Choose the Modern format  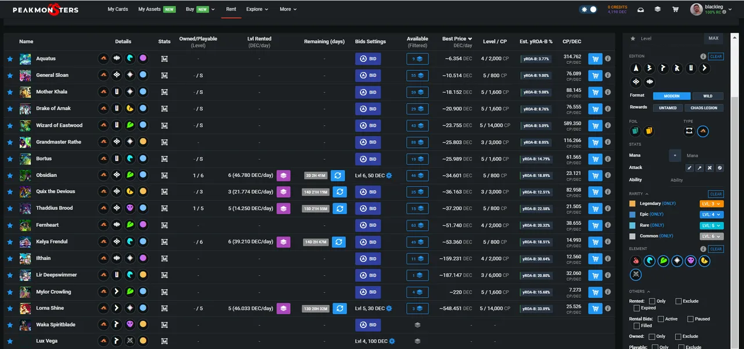(x=671, y=96)
